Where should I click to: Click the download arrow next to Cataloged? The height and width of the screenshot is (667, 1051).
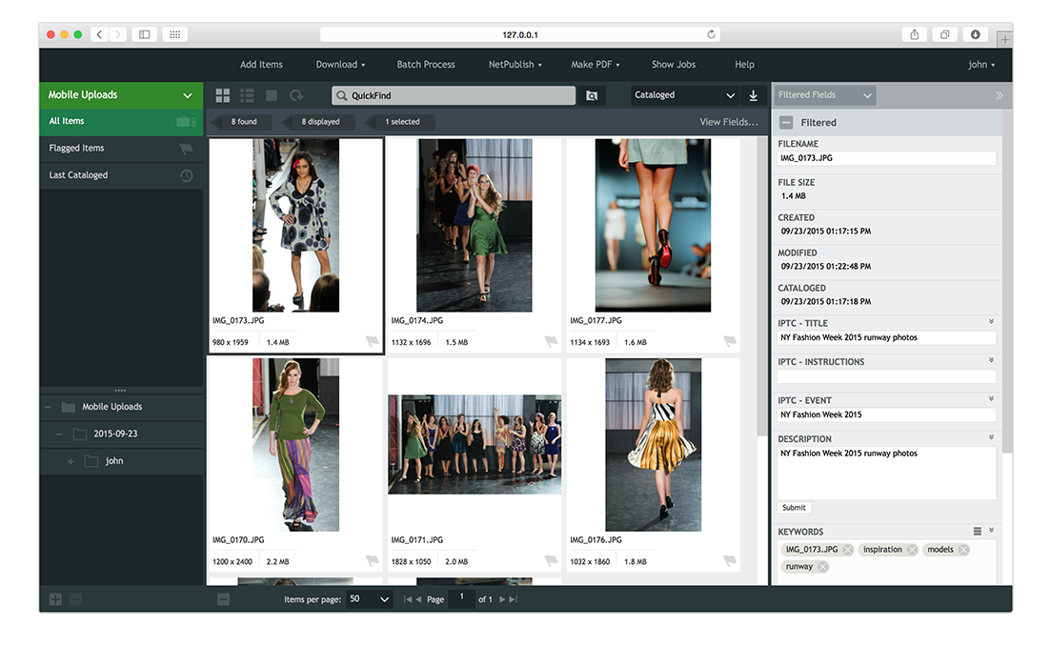tap(754, 96)
